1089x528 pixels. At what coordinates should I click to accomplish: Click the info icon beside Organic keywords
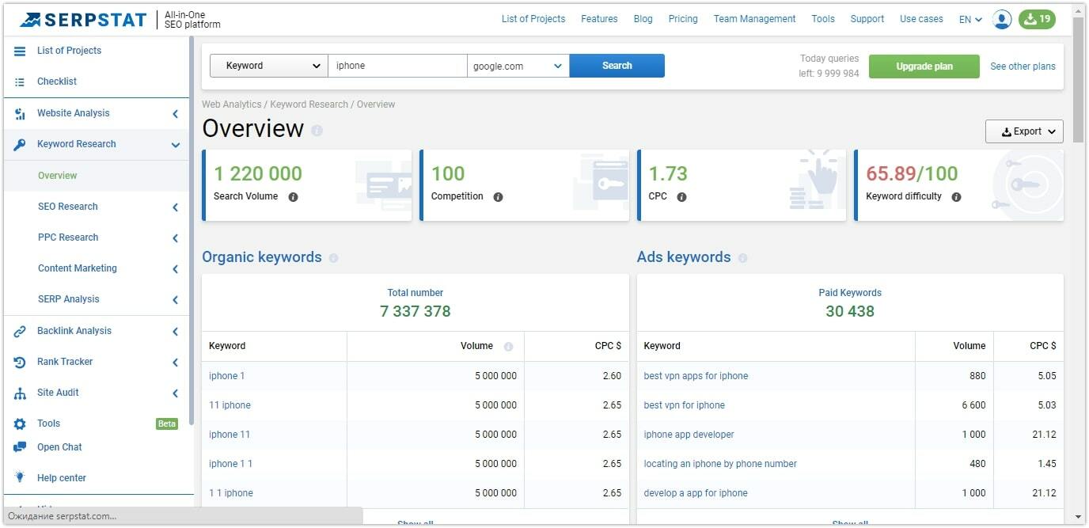pos(333,258)
